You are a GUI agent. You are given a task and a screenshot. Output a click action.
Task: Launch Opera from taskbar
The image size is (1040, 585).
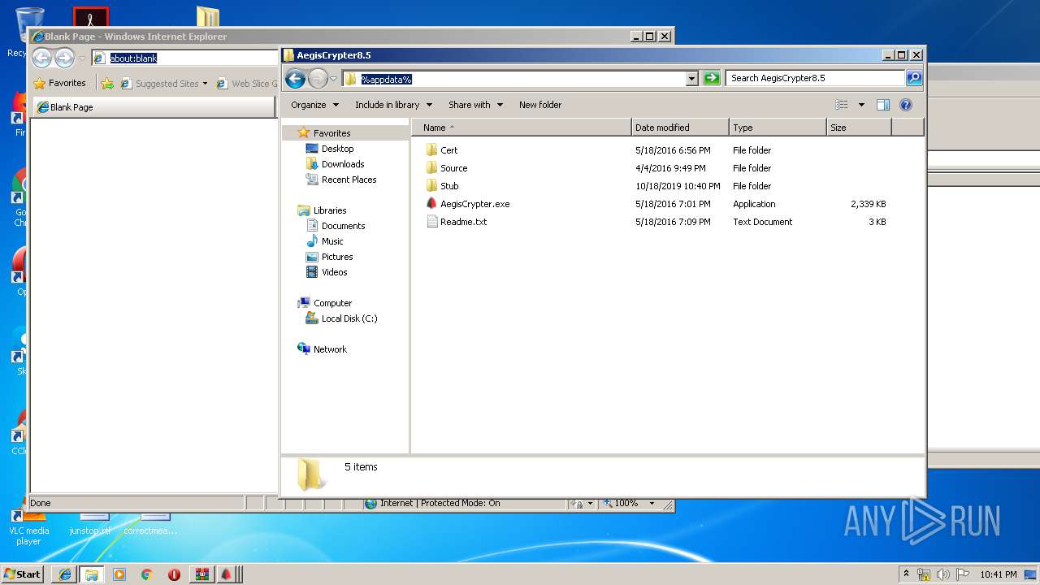tap(174, 574)
